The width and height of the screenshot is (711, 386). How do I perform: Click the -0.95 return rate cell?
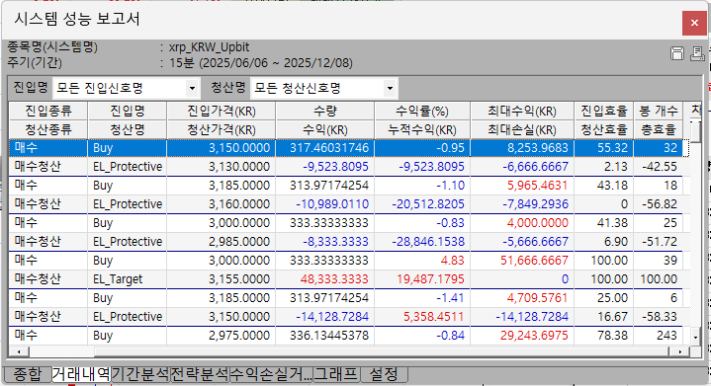422,148
